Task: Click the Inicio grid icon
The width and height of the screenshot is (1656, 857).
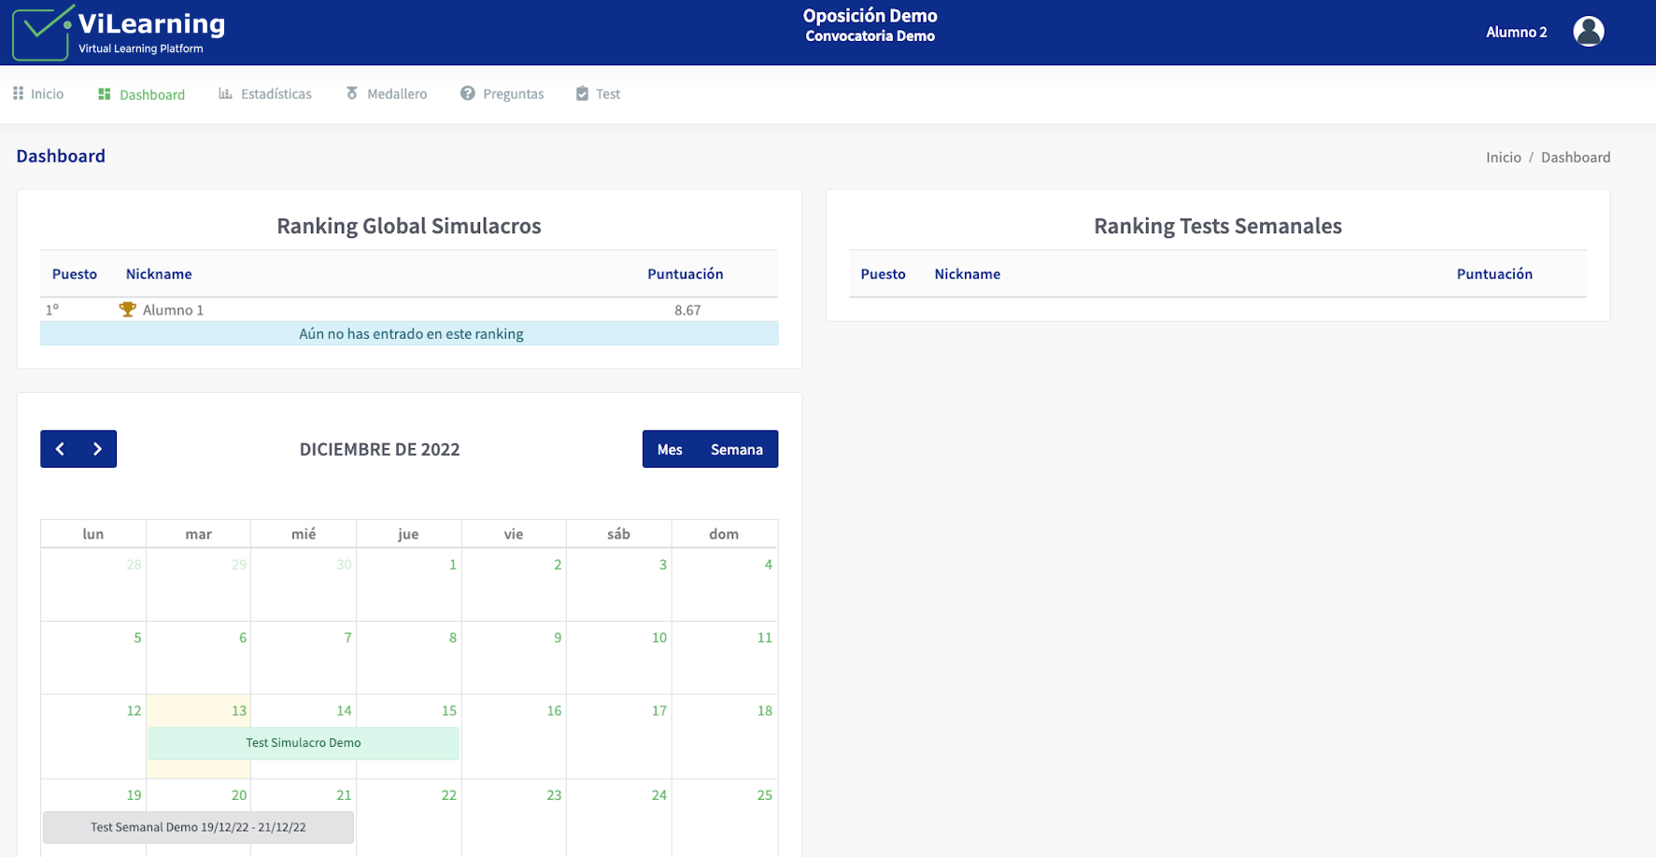Action: [18, 93]
